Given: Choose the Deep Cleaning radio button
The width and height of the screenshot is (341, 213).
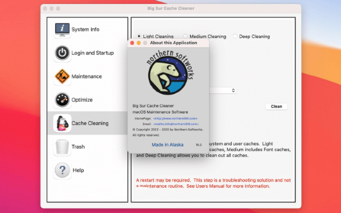Looking at the screenshot, I should (235, 36).
